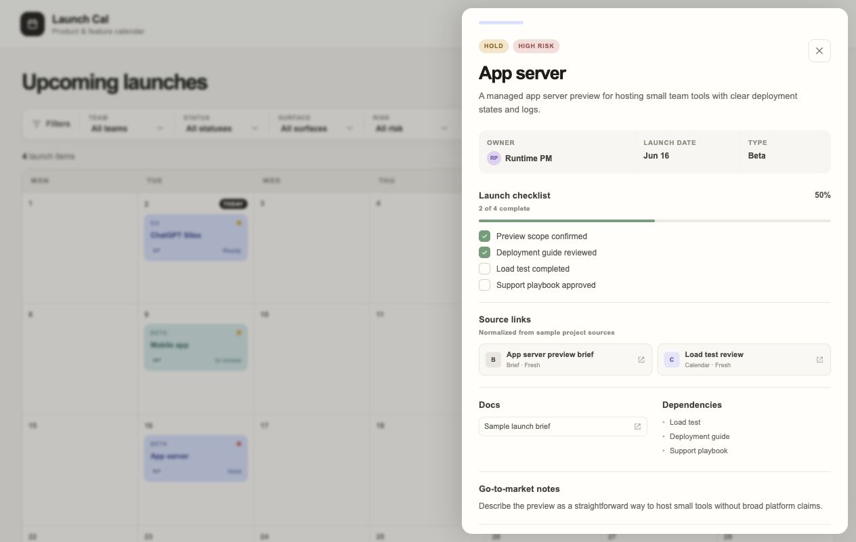Open the Risk All risk dropdown
The image size is (856, 542).
pos(411,123)
